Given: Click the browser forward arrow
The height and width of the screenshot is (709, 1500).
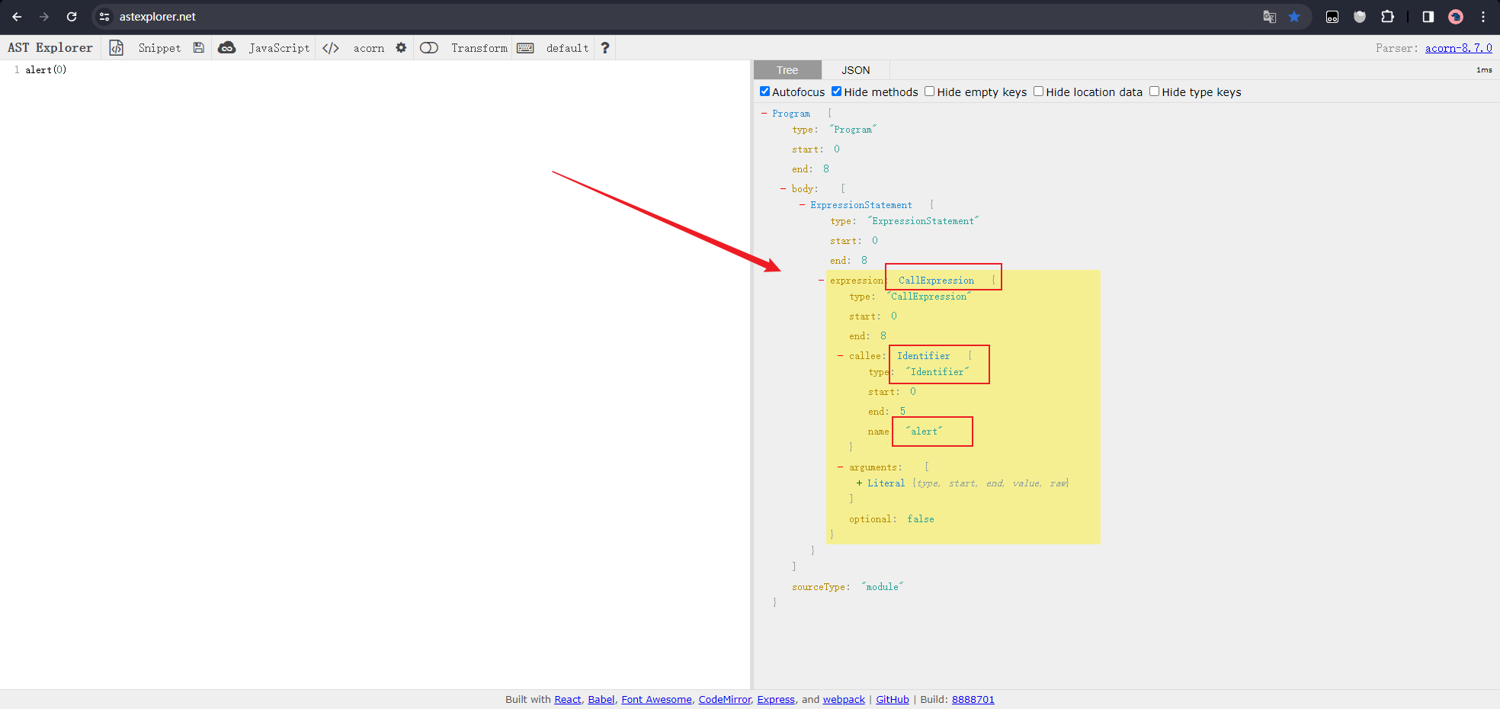Looking at the screenshot, I should [44, 17].
